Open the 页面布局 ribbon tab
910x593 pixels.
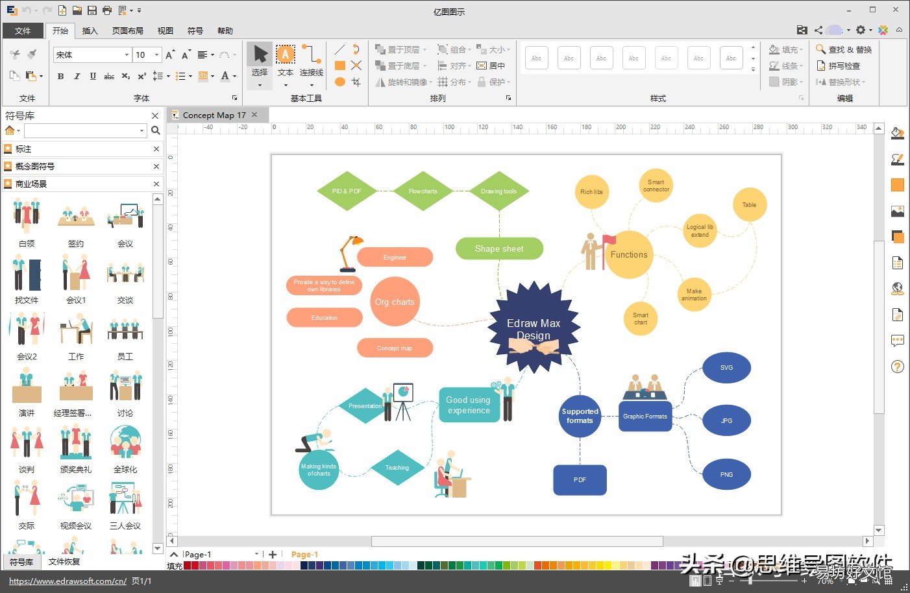click(x=127, y=30)
